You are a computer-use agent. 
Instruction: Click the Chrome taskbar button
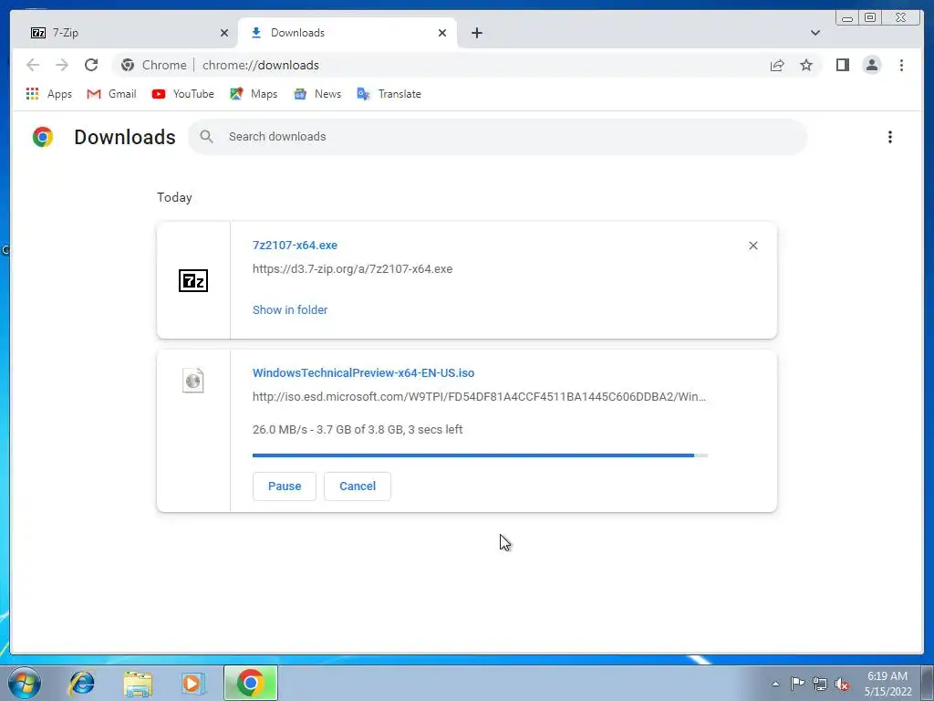(x=251, y=683)
